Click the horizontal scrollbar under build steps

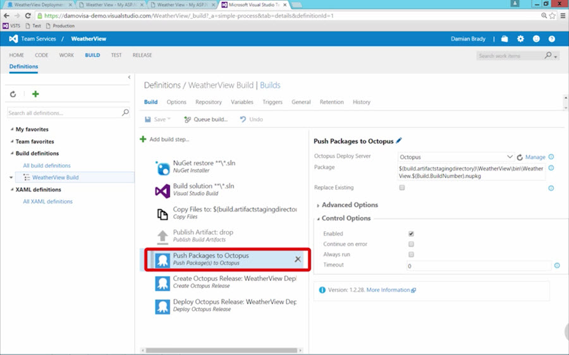tap(221, 351)
